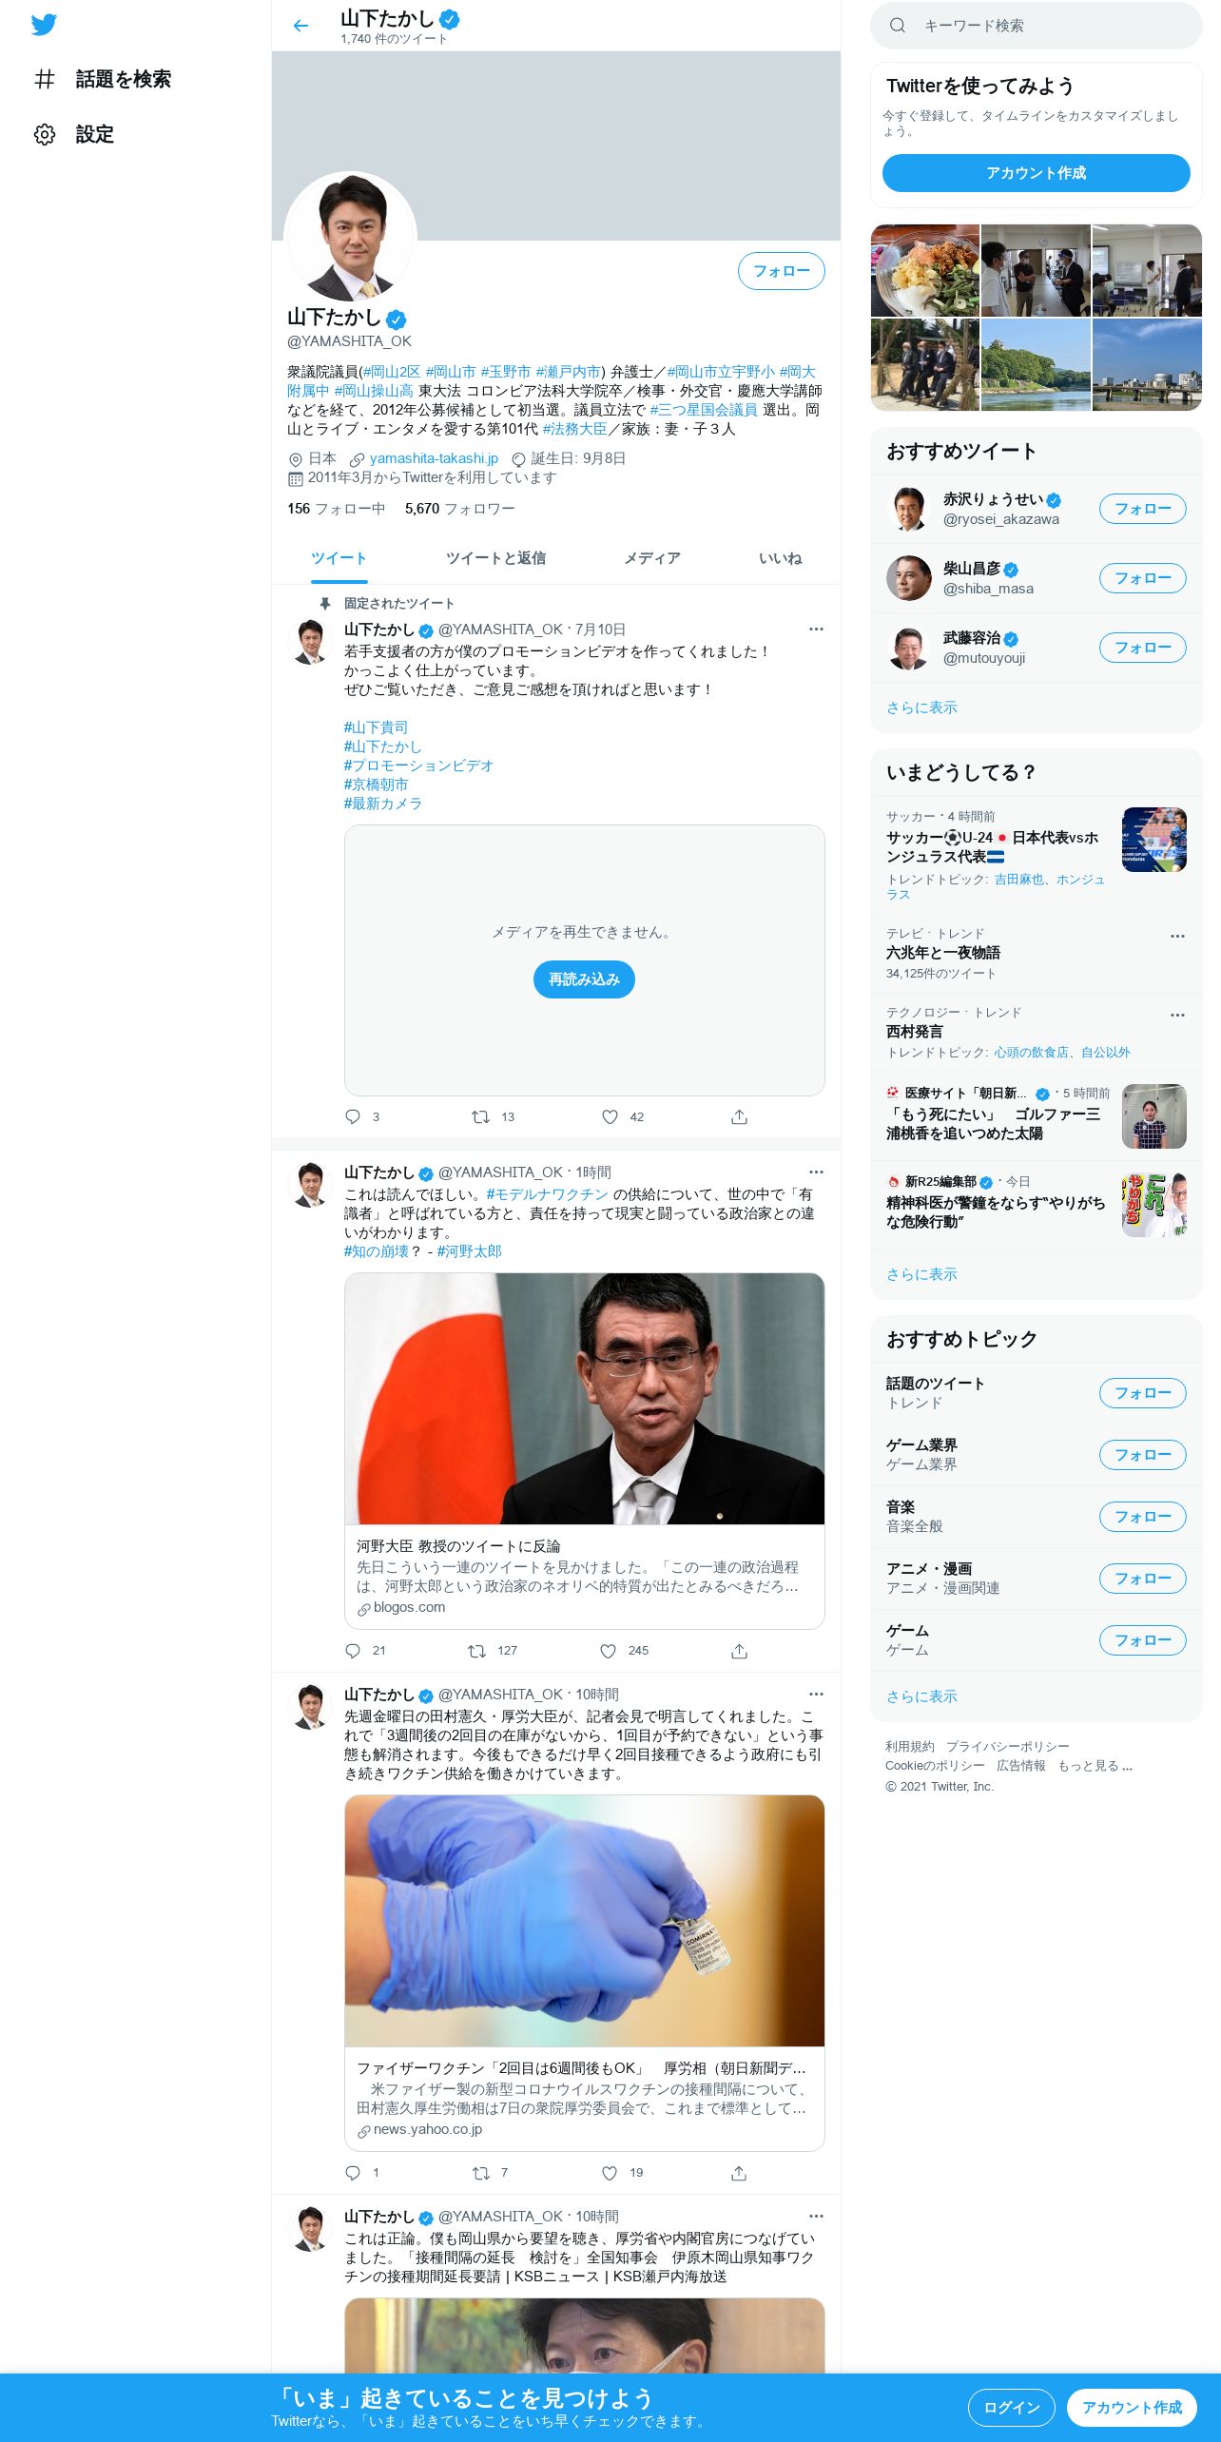Open the blogos.com article card about 河野大臣
The width and height of the screenshot is (1221, 2442).
pyautogui.click(x=584, y=1450)
